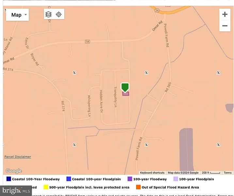Zoom out with the minus button
The image size is (234, 196).
(225, 26)
